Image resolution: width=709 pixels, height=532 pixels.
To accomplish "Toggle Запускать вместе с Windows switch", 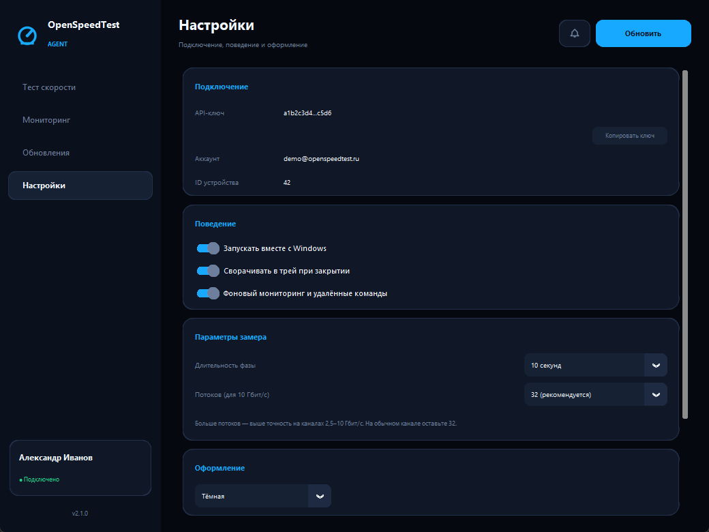I will coord(208,248).
